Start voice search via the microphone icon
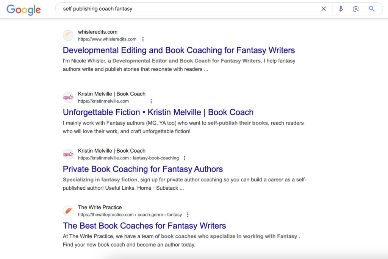388x259 pixels. point(341,8)
